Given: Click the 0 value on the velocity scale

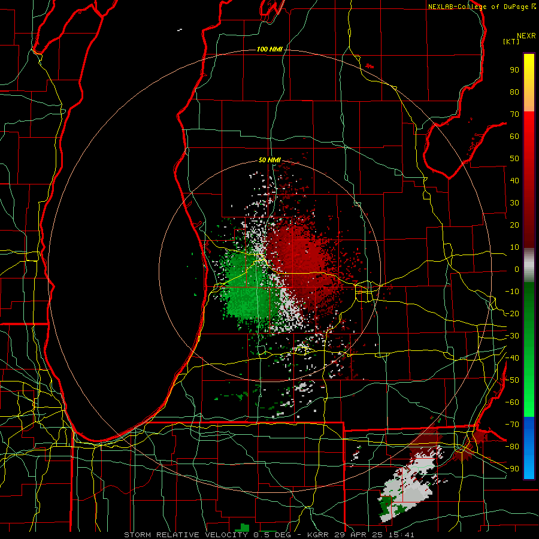Looking at the screenshot, I should pos(517,269).
